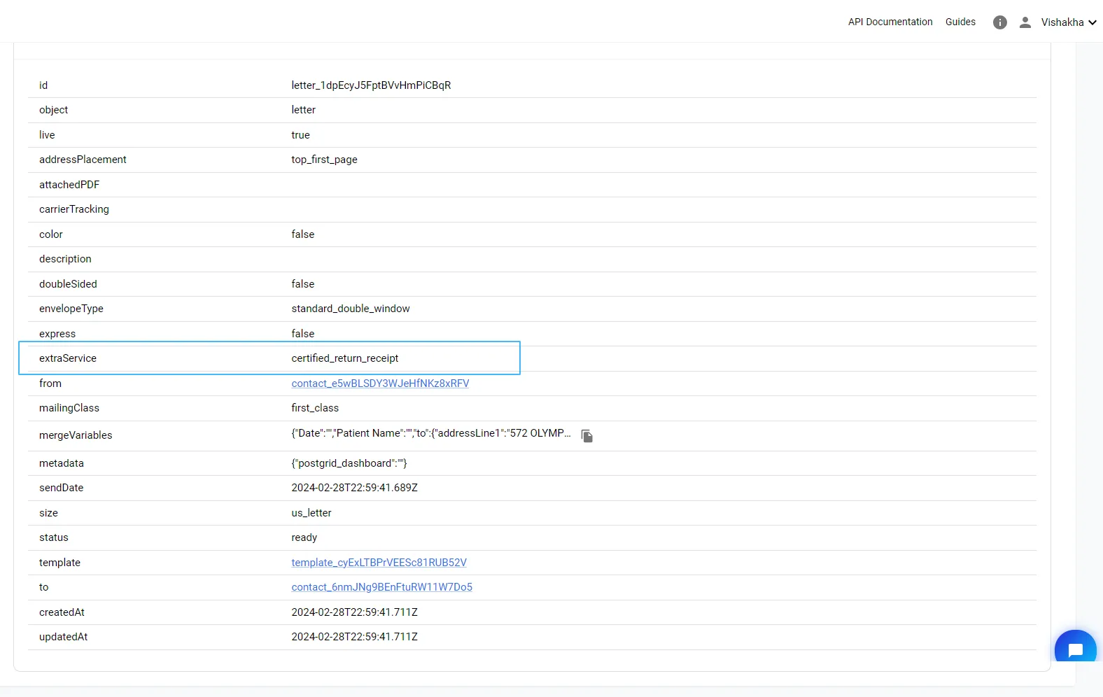1103x697 pixels.
Task: Open the from contact_e5wBLSDY3WJeHfNKz8xRFV link
Action: 380,383
